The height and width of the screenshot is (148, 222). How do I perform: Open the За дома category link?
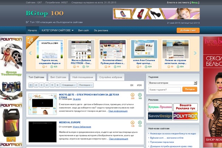tap(77, 99)
